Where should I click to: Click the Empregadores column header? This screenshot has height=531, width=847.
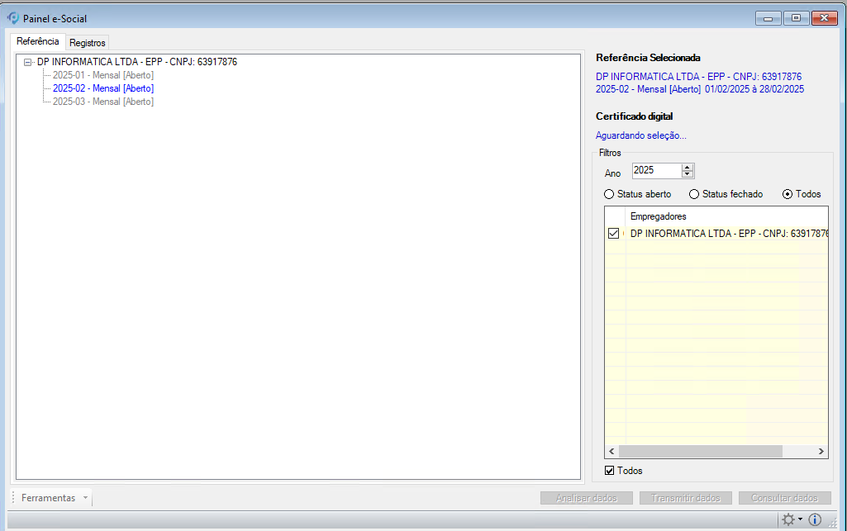[x=727, y=216]
